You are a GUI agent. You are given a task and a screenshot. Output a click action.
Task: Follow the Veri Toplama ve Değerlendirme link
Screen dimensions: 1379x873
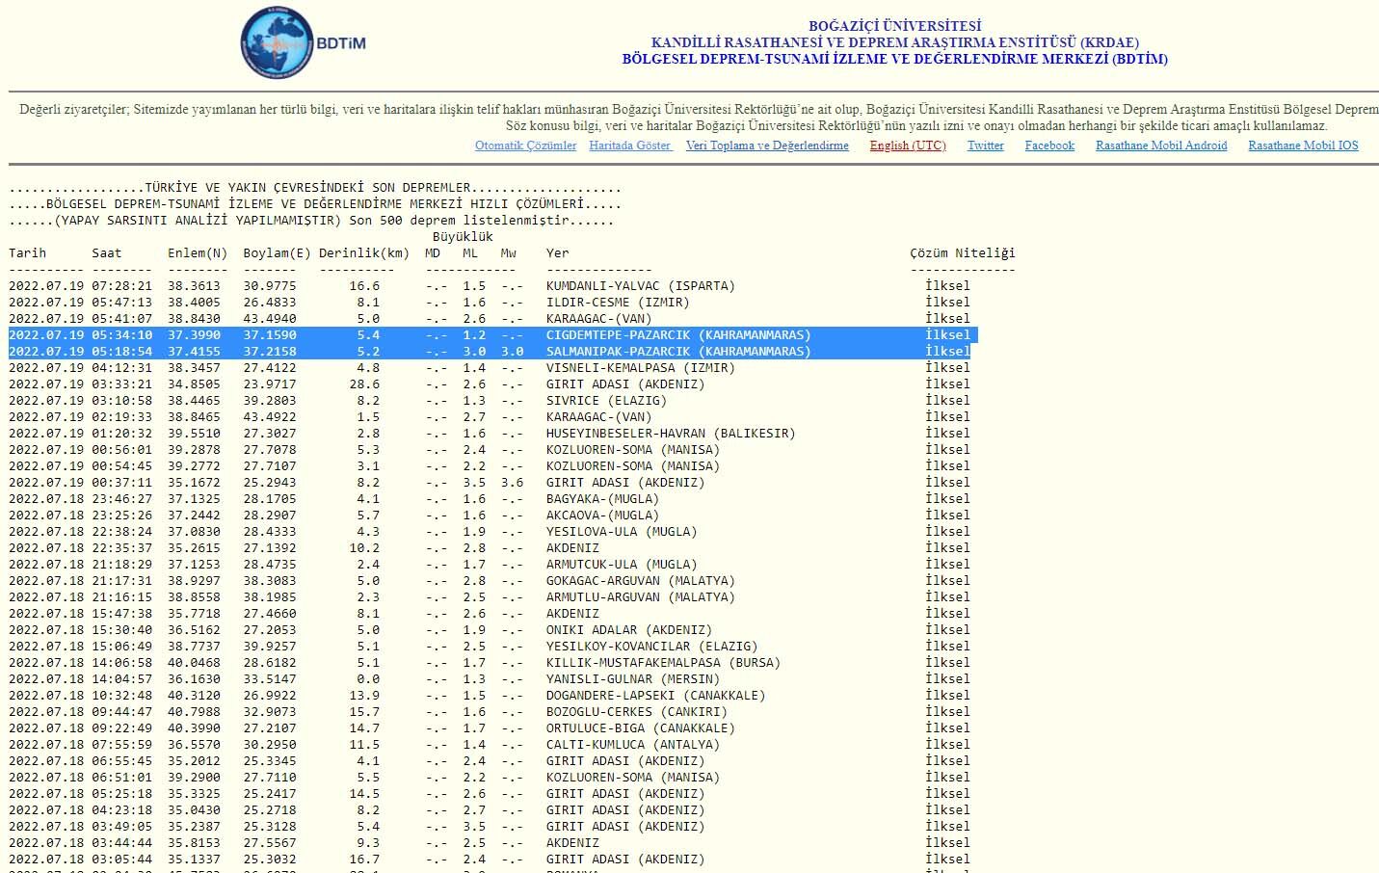pos(767,145)
